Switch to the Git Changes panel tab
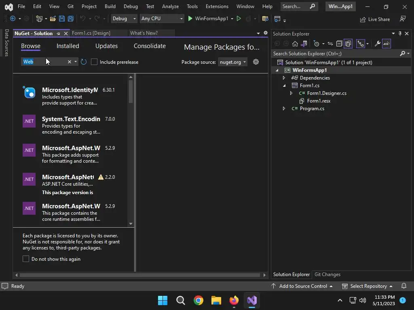The height and width of the screenshot is (310, 414). pyautogui.click(x=327, y=274)
